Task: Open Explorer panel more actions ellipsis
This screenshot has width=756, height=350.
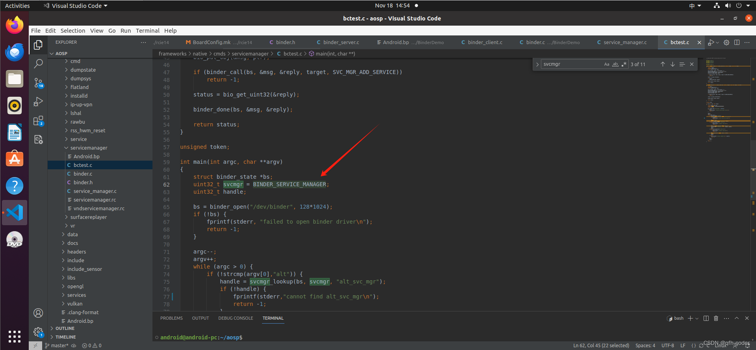Action: pyautogui.click(x=143, y=43)
